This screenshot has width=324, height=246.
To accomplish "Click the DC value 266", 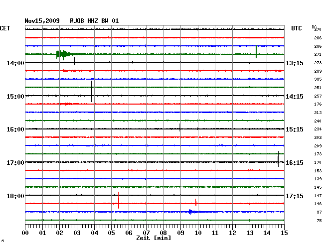I will tap(318, 38).
